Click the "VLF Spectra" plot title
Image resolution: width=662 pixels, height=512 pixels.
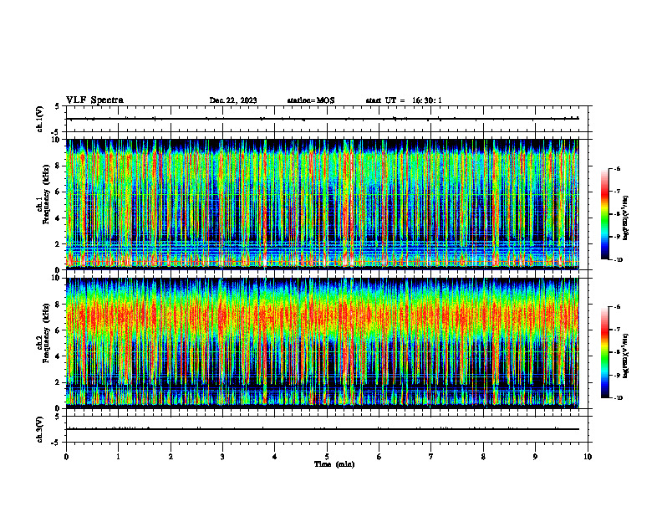pyautogui.click(x=94, y=100)
